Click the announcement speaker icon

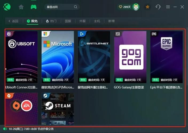click(5, 129)
